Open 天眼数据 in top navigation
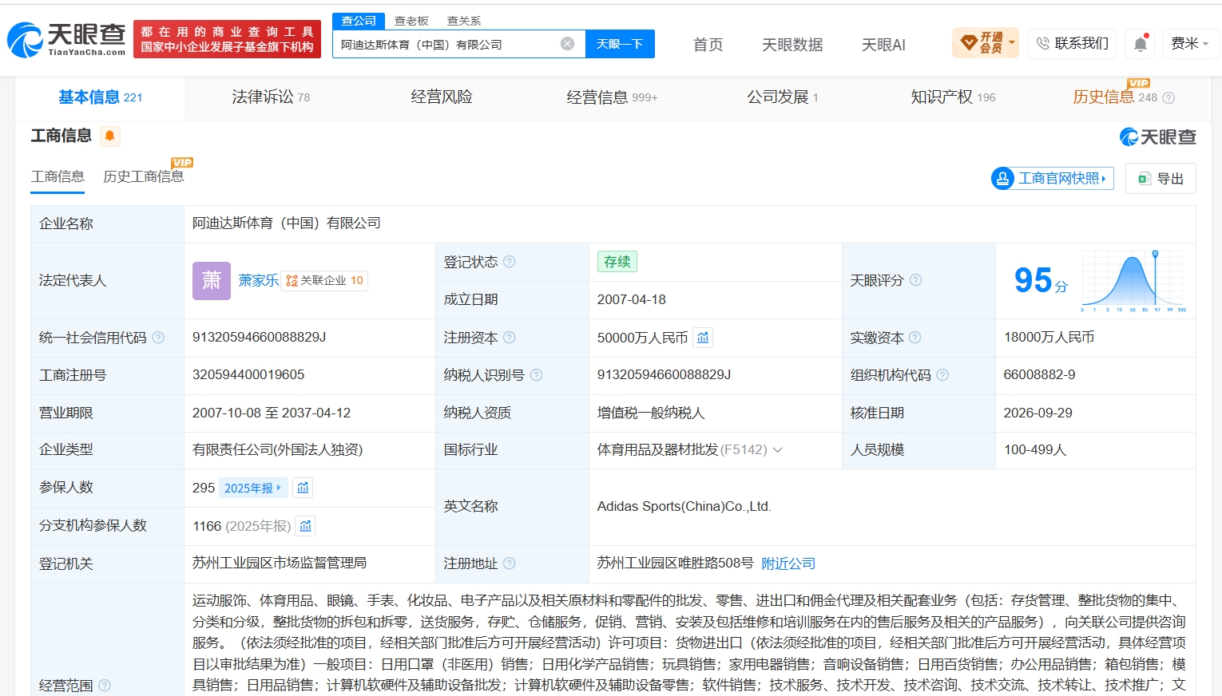The image size is (1222, 696). click(792, 45)
